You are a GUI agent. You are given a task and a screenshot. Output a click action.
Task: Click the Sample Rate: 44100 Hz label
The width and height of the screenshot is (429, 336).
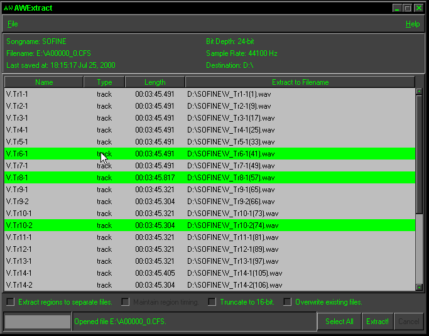(x=242, y=53)
